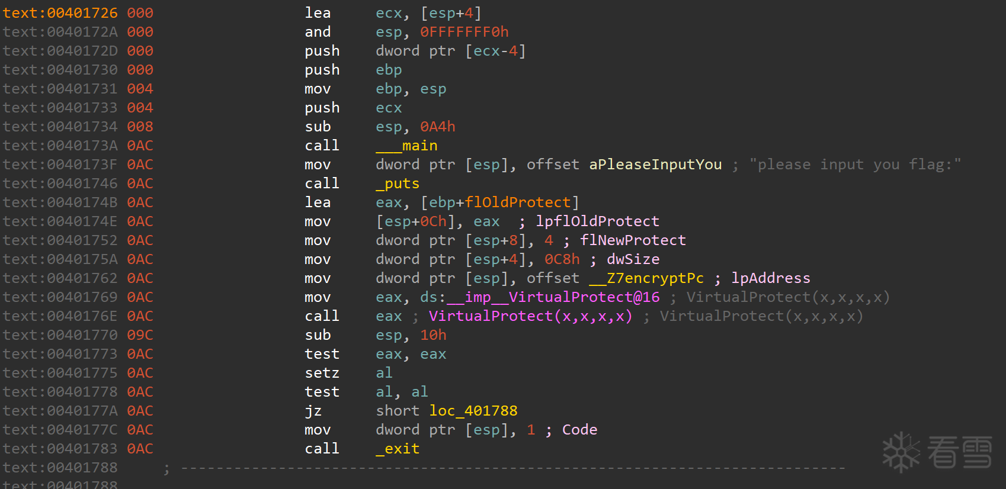Select the jz mnemonic

(313, 411)
